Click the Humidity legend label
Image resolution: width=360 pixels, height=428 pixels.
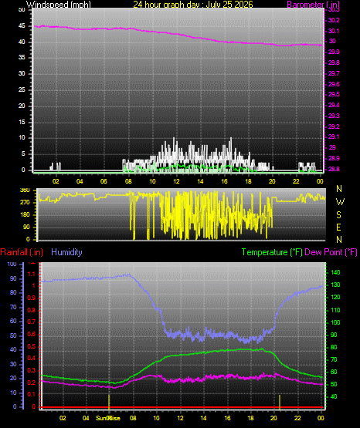pos(66,252)
